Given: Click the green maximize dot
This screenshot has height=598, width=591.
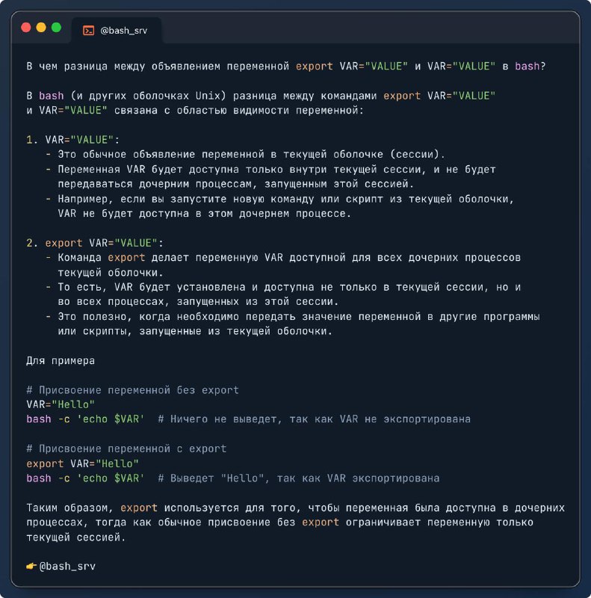Looking at the screenshot, I should [x=57, y=28].
